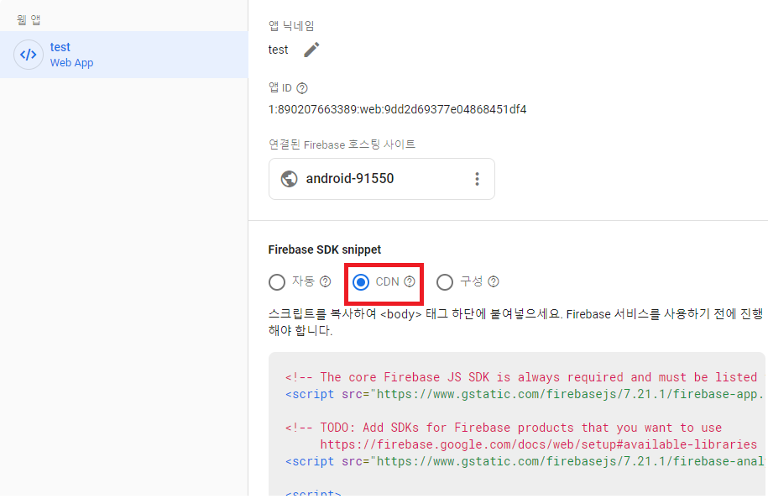This screenshot has width=768, height=499.
Task: Click the script paste instruction text
Action: pos(515,322)
